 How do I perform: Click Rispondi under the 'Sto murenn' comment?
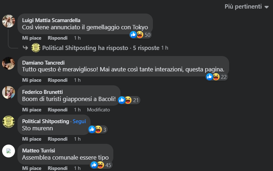pyautogui.click(x=58, y=139)
